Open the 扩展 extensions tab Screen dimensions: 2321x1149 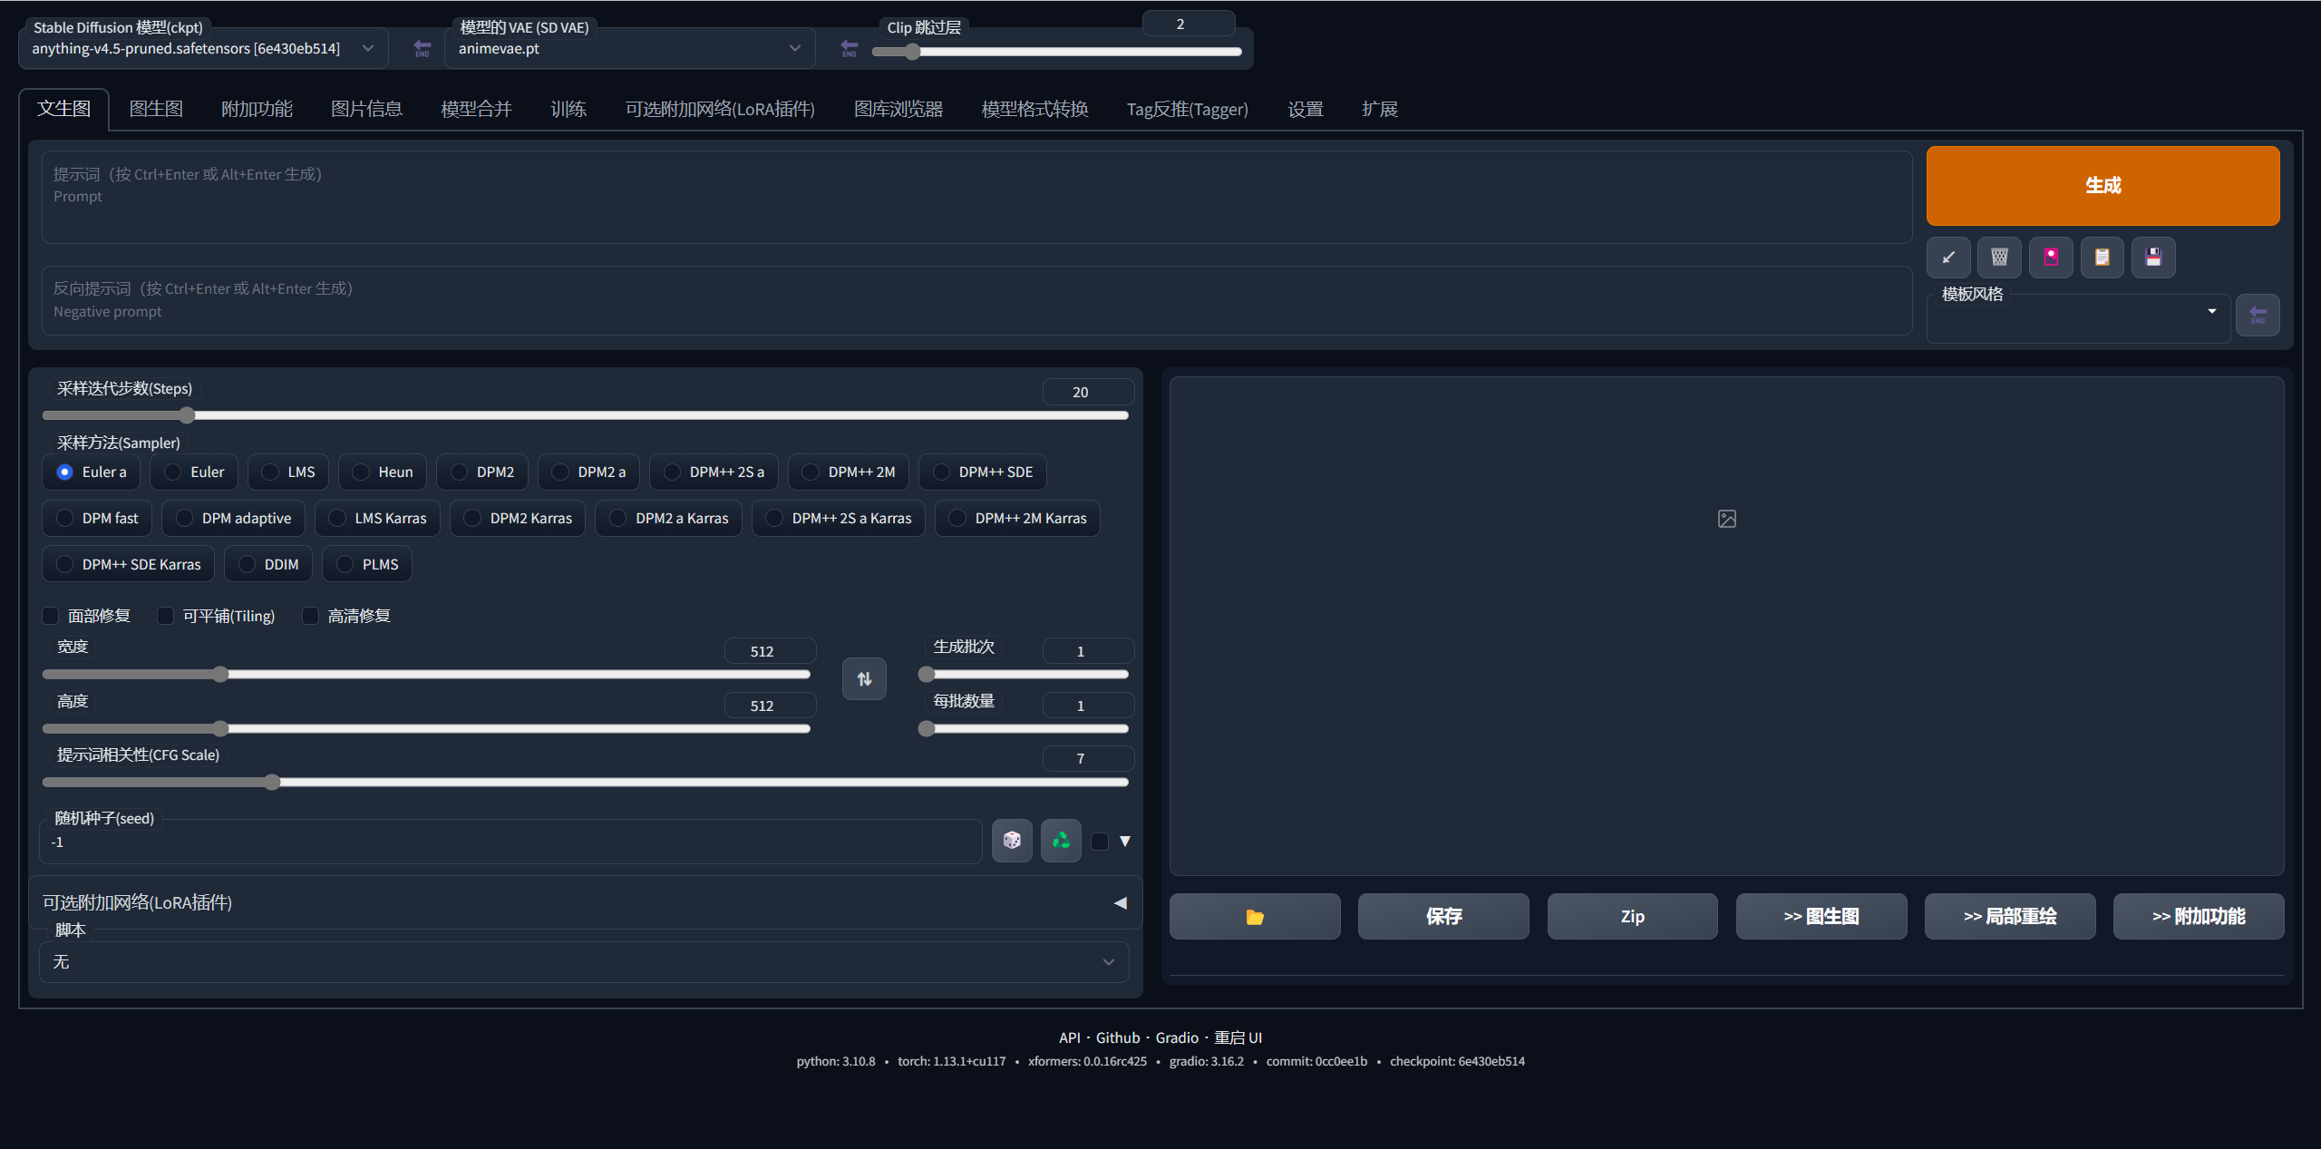point(1380,110)
